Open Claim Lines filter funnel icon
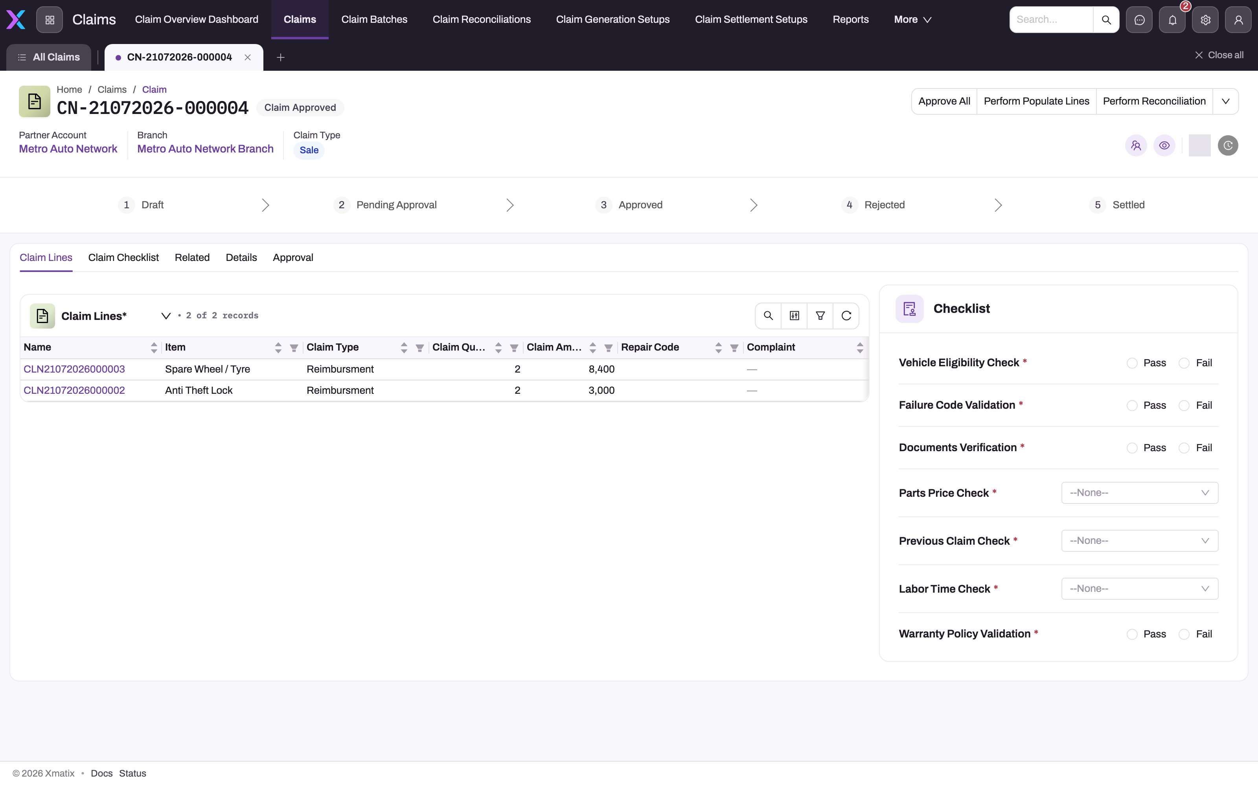The width and height of the screenshot is (1258, 786). point(820,316)
